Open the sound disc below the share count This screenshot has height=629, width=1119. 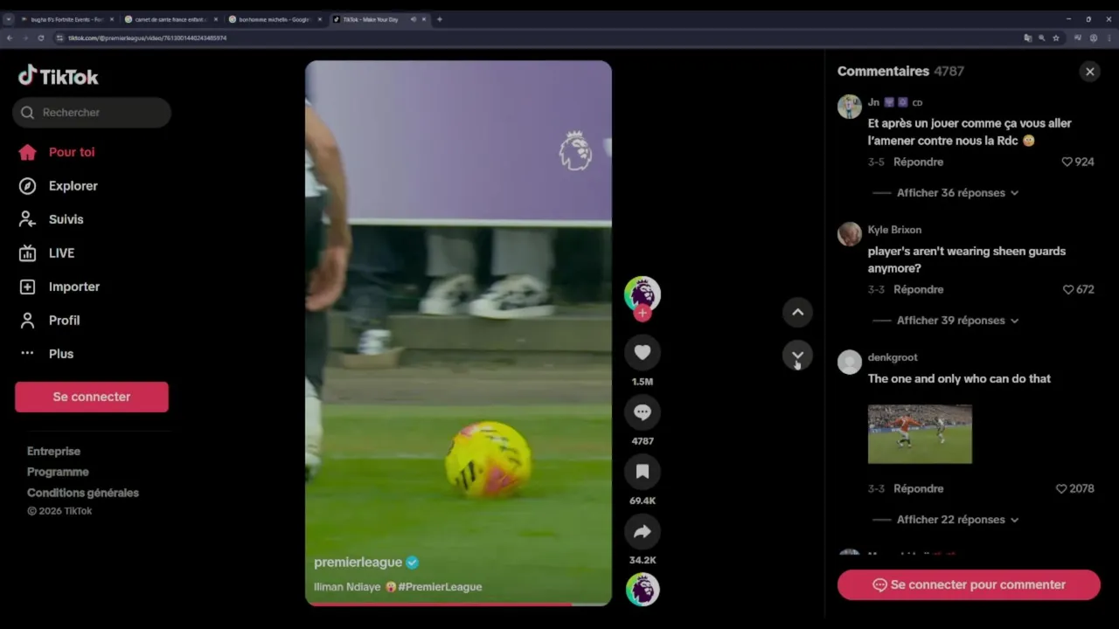[x=643, y=590]
